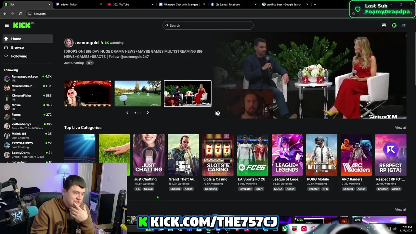Open Moxie channel in Following list
This screenshot has width=416, height=234.
pyautogui.click(x=28, y=107)
